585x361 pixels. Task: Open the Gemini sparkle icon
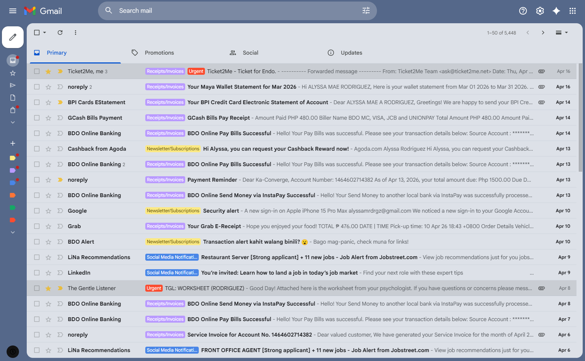[556, 11]
